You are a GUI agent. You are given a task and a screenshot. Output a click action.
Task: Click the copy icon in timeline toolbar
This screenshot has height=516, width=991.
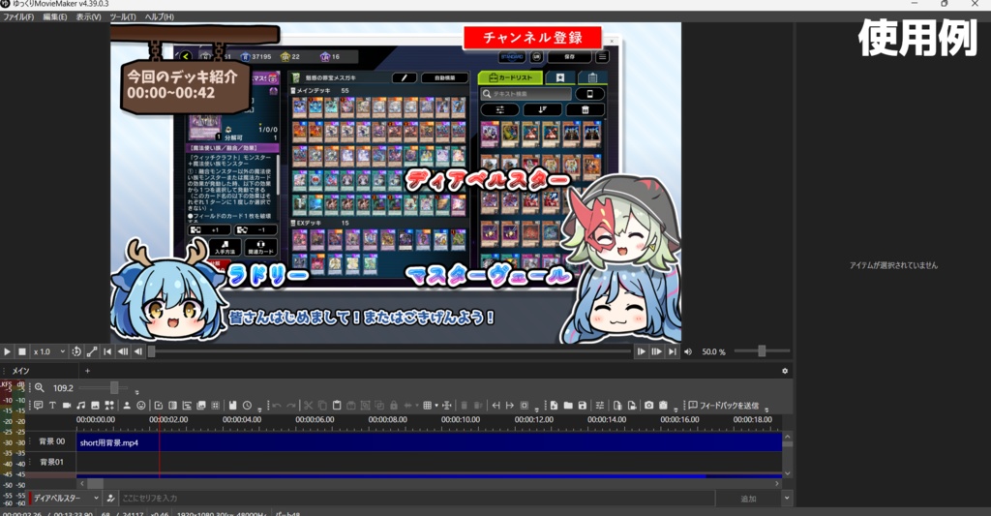pyautogui.click(x=322, y=406)
